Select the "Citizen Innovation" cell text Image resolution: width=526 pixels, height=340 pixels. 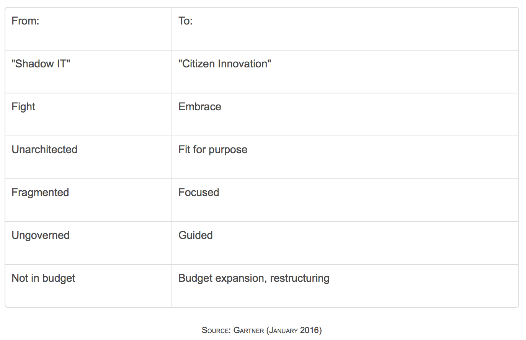[x=225, y=64]
